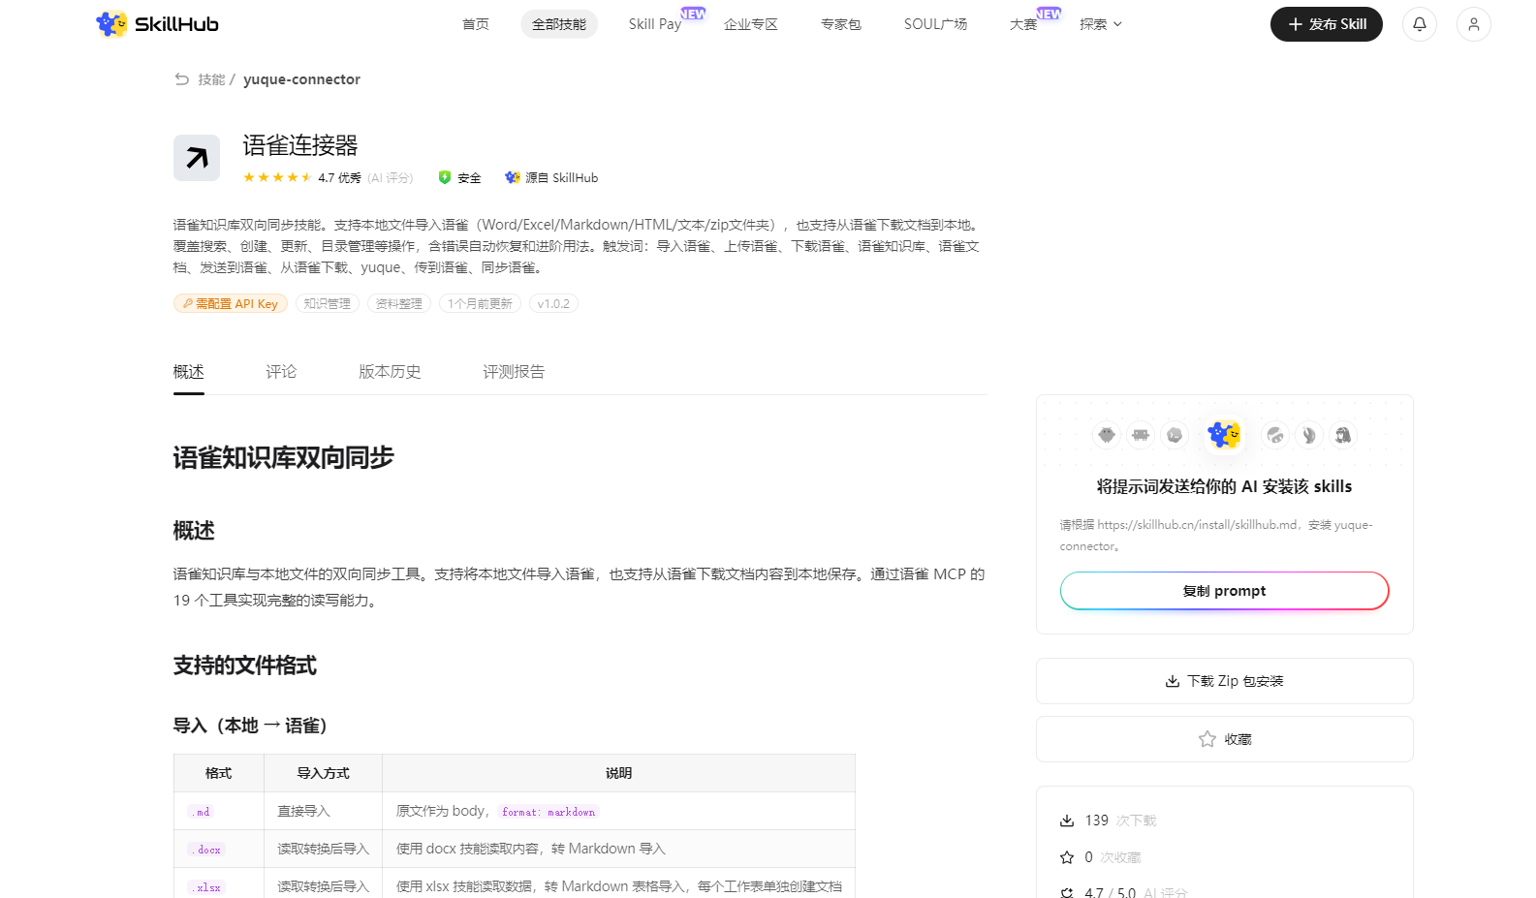The image size is (1536, 898).
Task: Click yuque-connector in the breadcrumb
Action: click(x=301, y=79)
